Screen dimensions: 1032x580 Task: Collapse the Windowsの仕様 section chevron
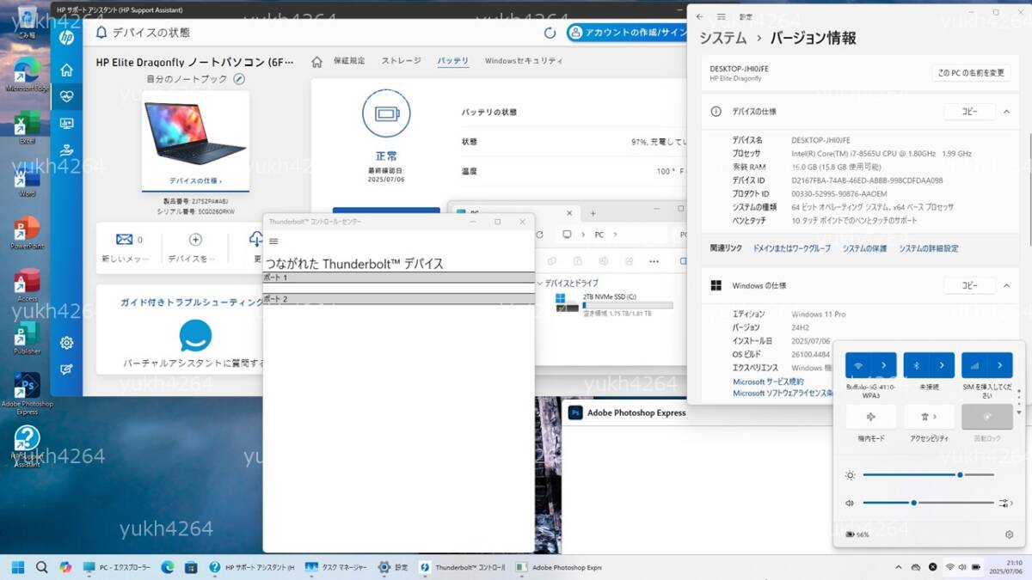tap(1005, 285)
